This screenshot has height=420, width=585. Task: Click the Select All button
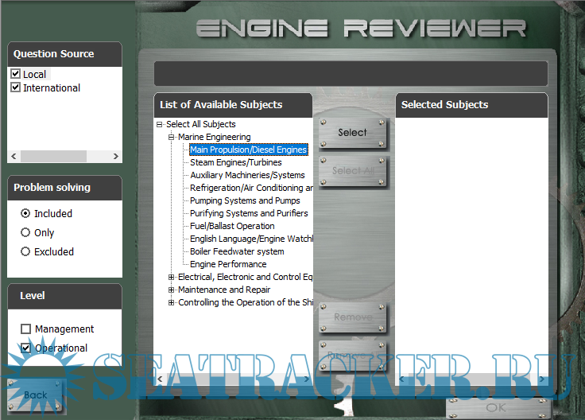click(352, 170)
